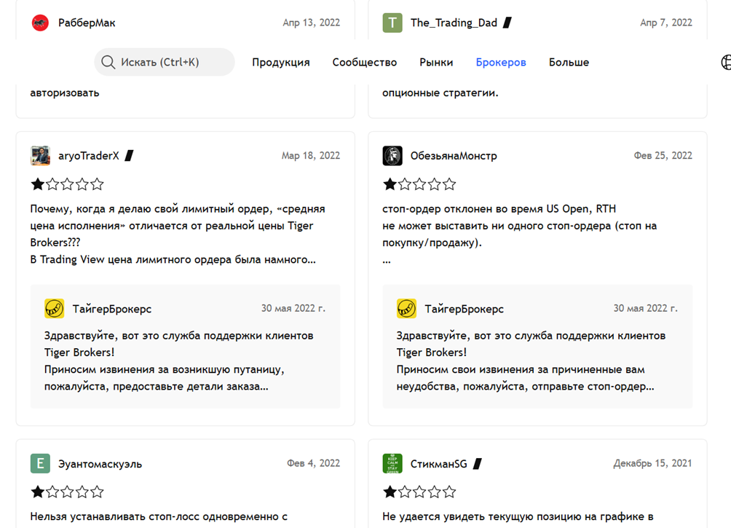Open ТайгерБрокерс name in aryoTraderX reply
The width and height of the screenshot is (731, 528).
(x=112, y=309)
